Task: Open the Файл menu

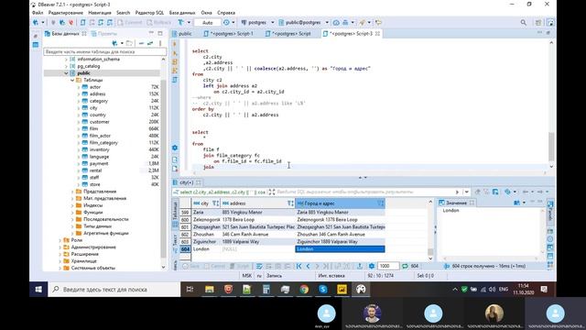Action: click(38, 13)
